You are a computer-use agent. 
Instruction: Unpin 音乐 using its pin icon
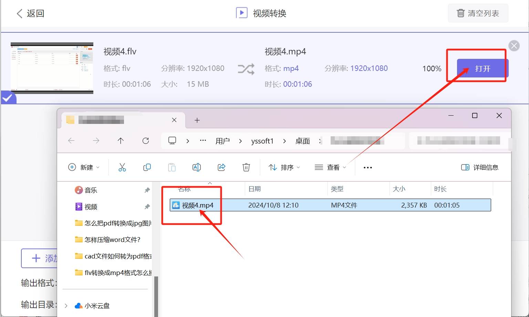click(x=147, y=190)
